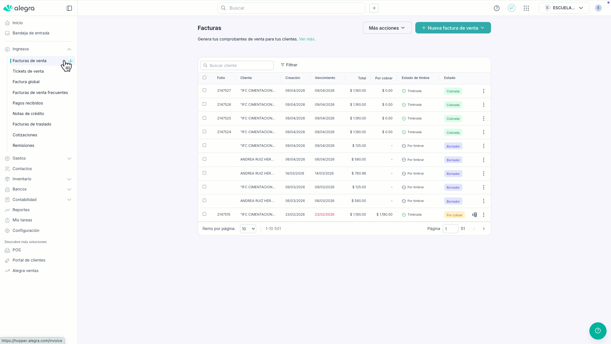Select the checkbox for invoice 2147515

click(x=204, y=214)
